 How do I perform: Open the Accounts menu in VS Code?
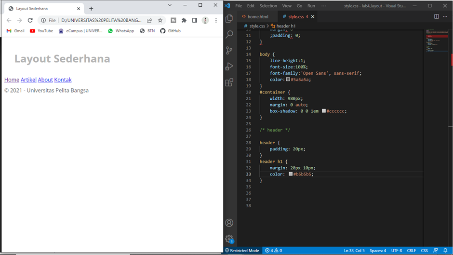tap(229, 223)
